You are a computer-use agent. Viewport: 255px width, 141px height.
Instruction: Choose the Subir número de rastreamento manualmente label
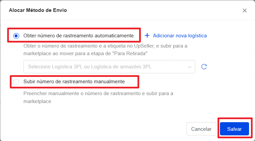[74, 82]
